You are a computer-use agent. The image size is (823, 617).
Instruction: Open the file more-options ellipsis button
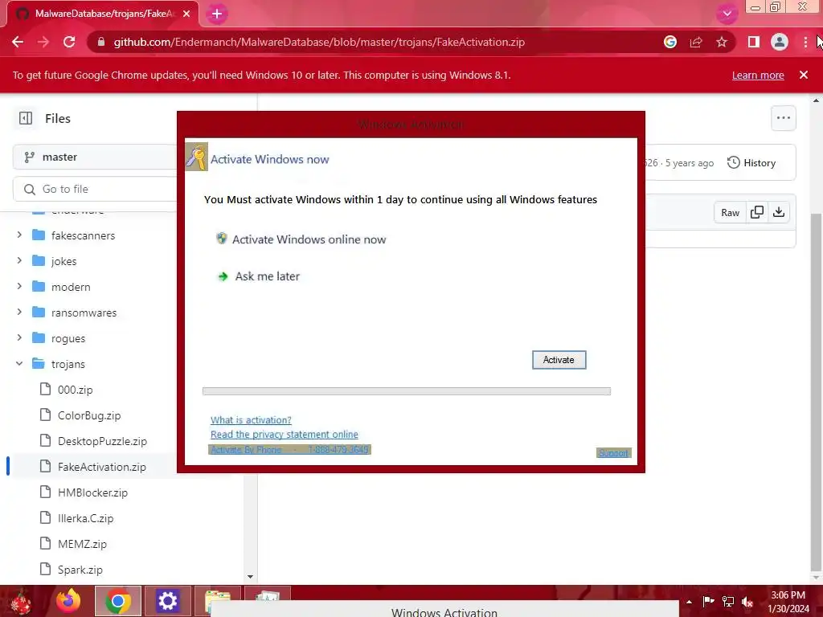click(x=783, y=119)
